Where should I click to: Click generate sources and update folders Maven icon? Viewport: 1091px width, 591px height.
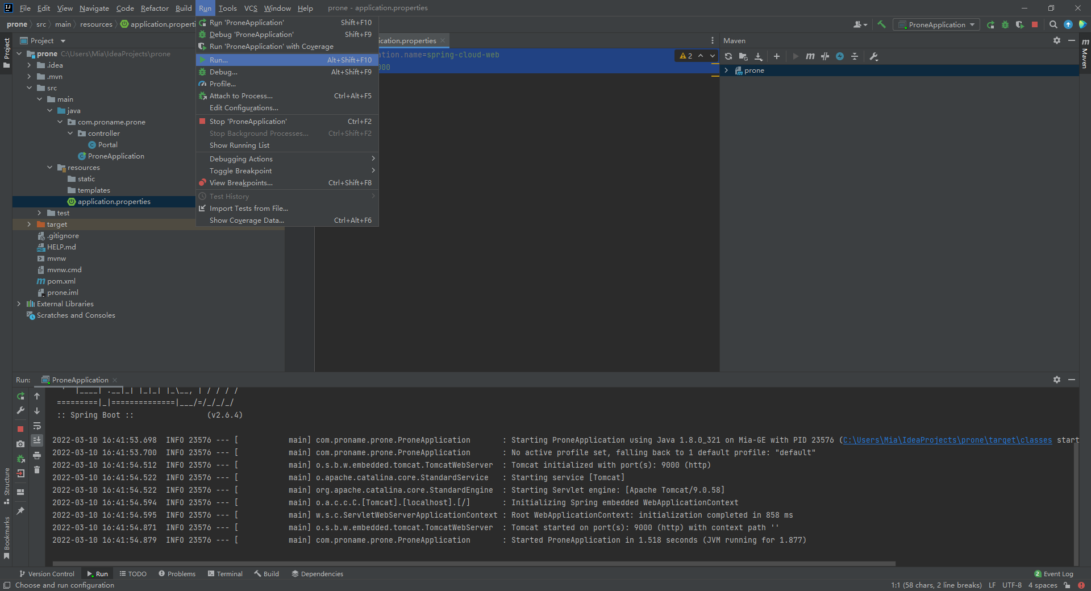coord(743,56)
